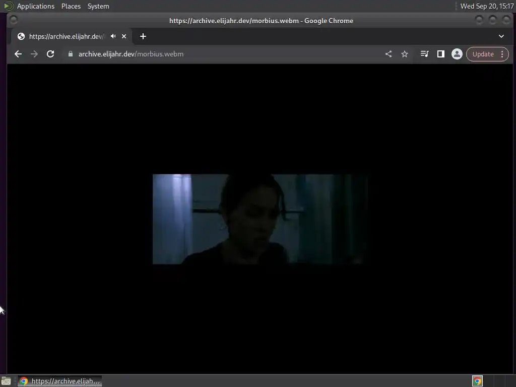Open the Applications menu
516x387 pixels.
36,6
